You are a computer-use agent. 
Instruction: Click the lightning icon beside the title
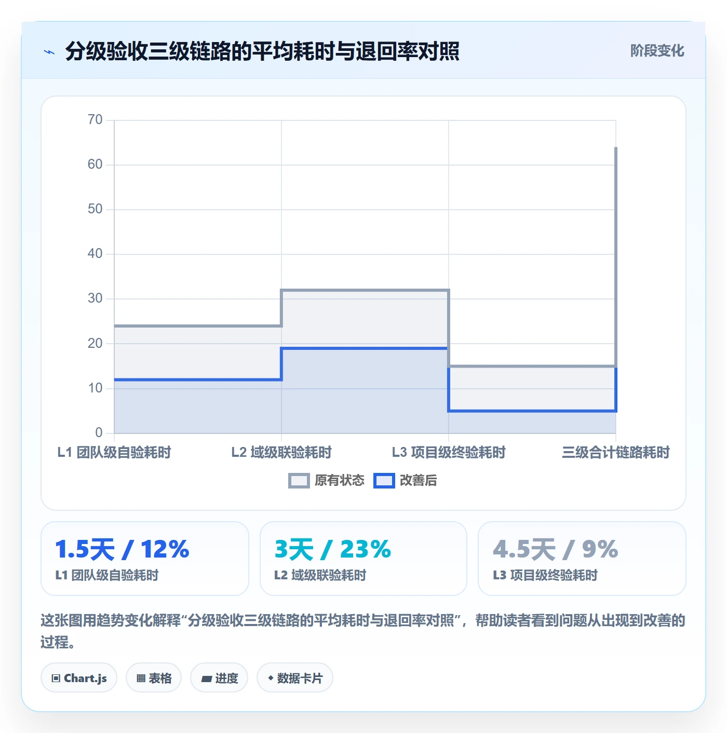49,52
